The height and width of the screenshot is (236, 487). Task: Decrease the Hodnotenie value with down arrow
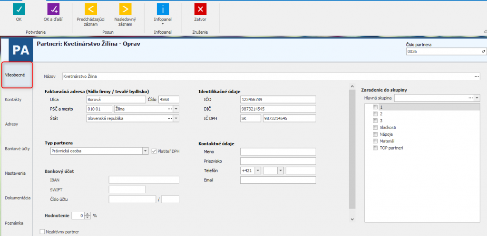88,217
